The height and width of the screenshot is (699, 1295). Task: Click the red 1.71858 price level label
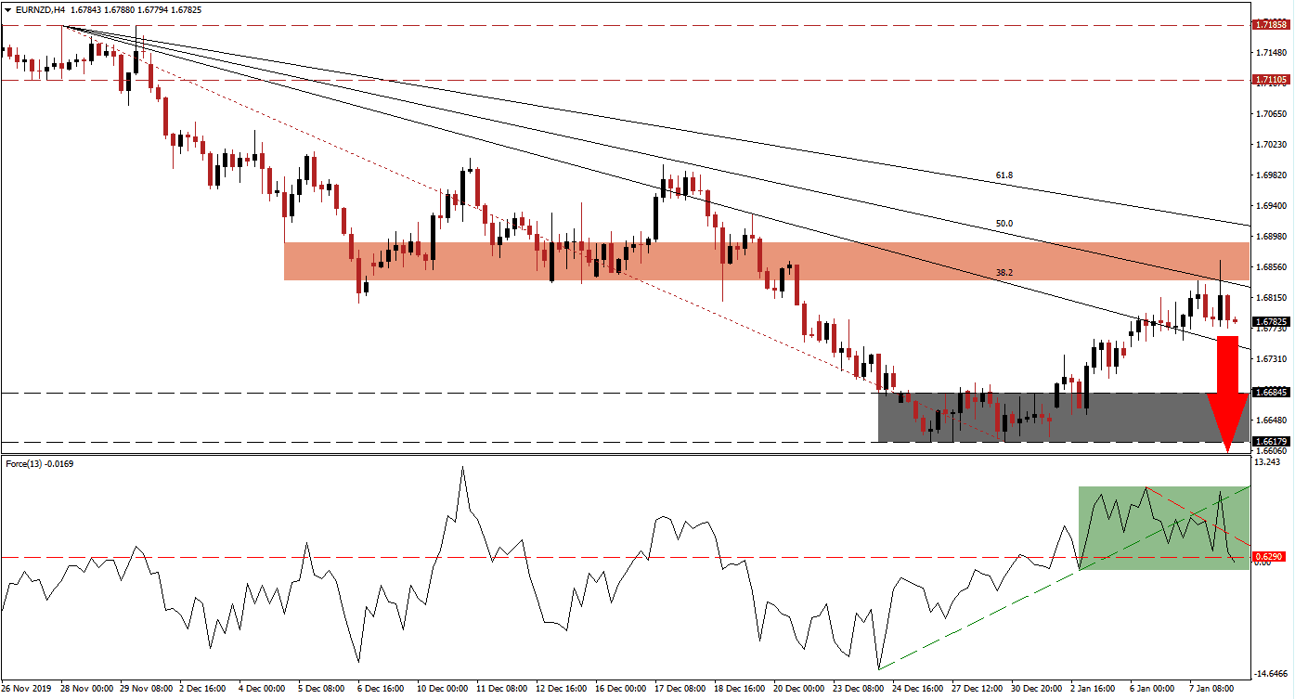1270,25
